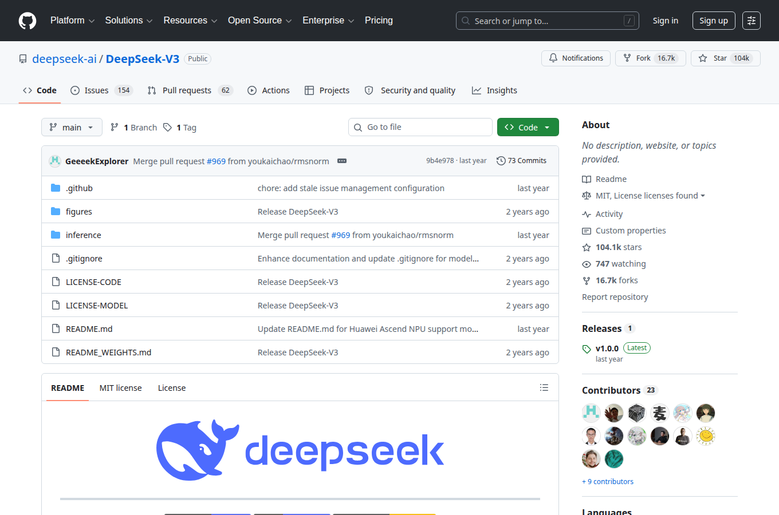
Task: Expand the Platform menu
Action: pos(72,21)
